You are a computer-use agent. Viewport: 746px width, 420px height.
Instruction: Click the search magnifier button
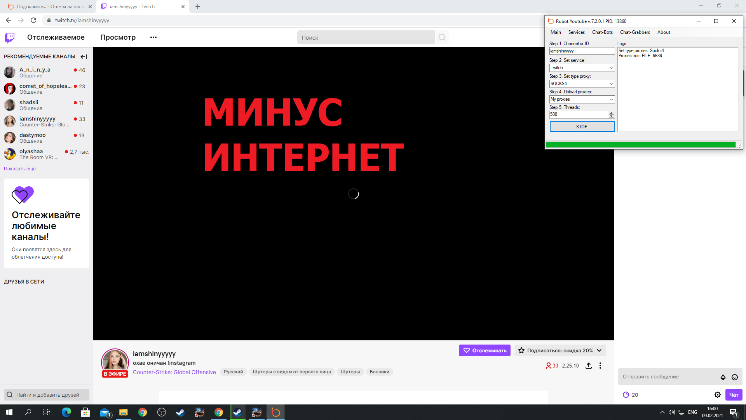click(442, 37)
